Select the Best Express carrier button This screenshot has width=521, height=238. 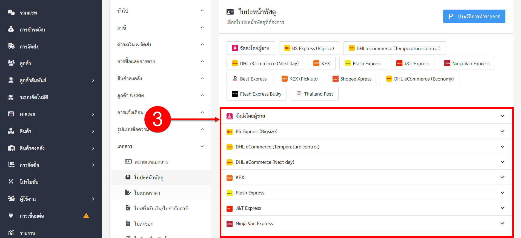[249, 79]
